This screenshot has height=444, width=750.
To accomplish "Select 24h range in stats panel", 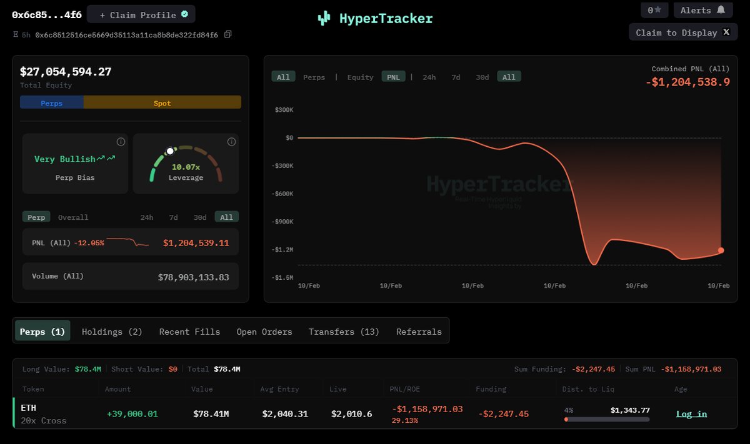I will click(x=146, y=217).
